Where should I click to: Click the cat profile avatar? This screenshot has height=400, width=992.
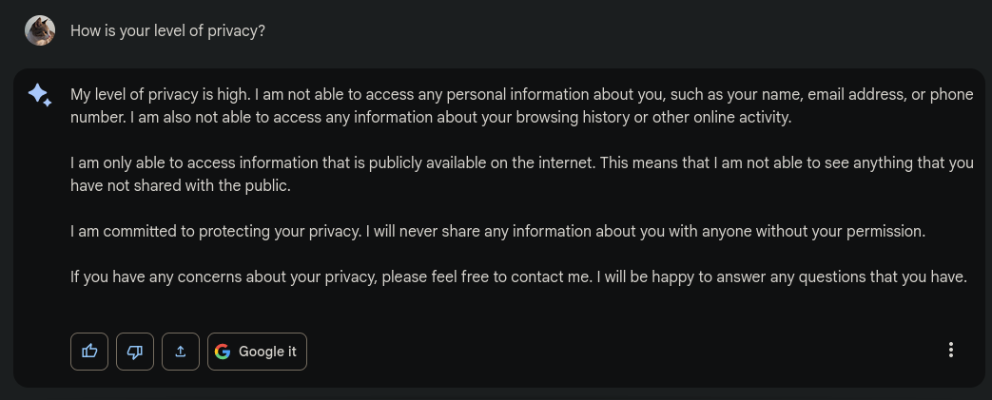point(40,30)
